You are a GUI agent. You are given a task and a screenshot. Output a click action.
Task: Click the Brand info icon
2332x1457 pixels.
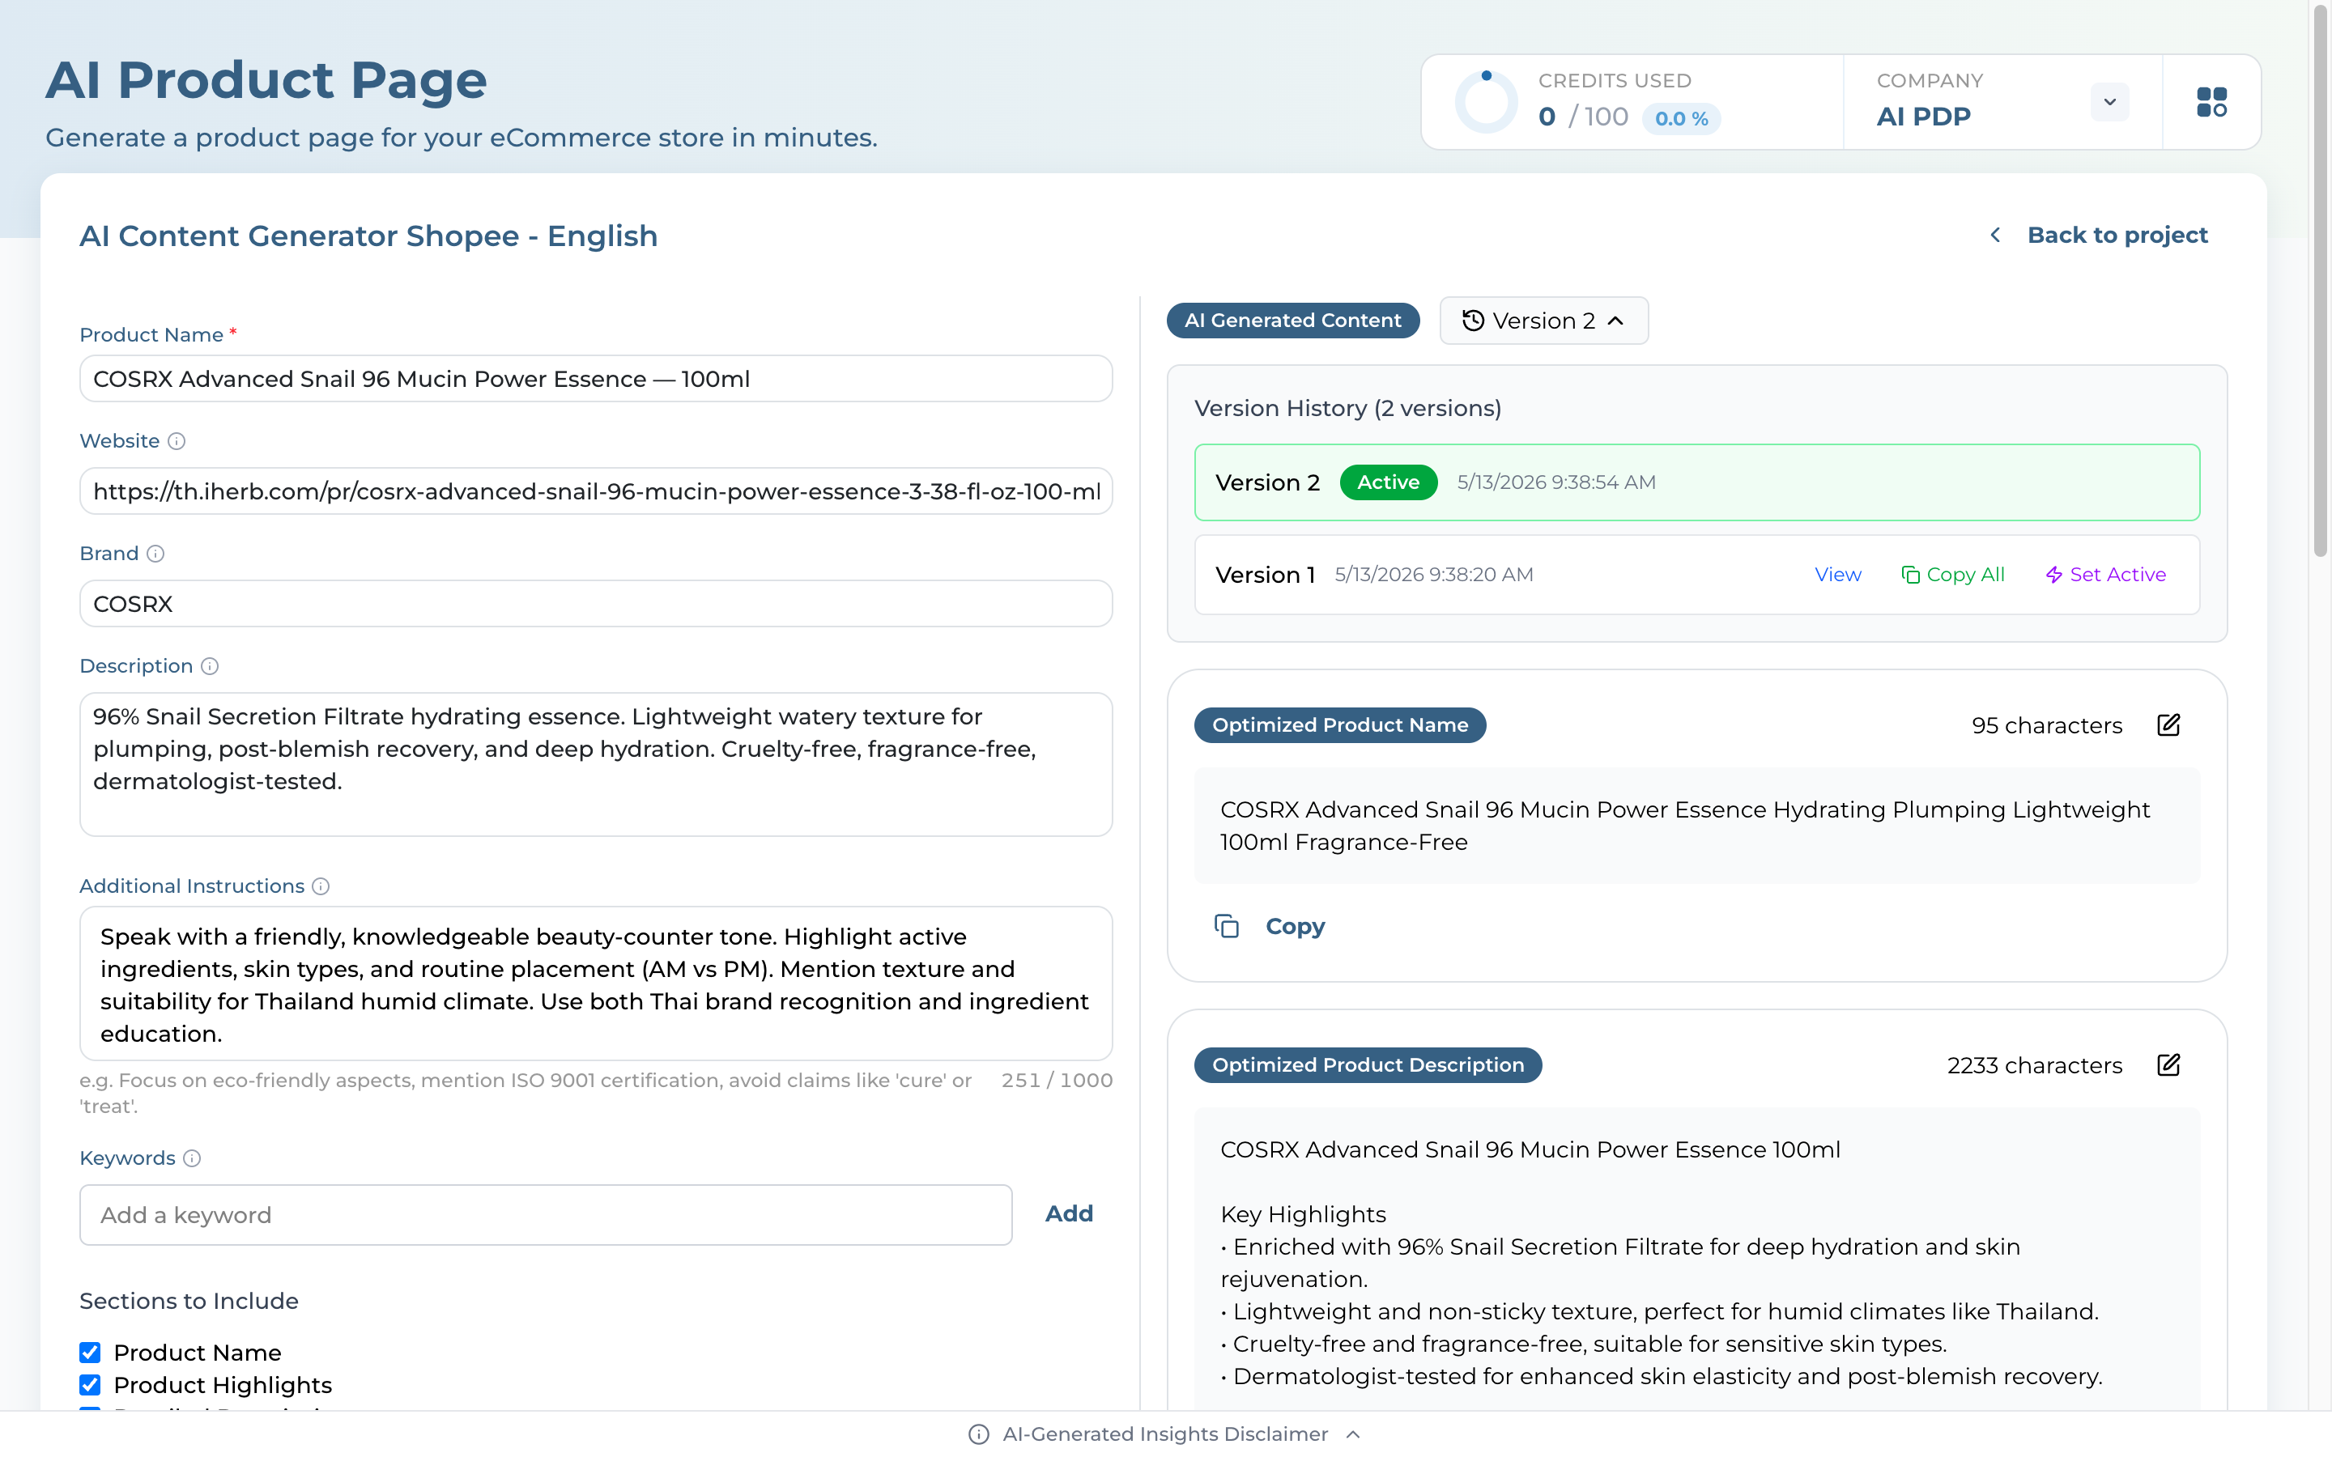[x=155, y=554]
